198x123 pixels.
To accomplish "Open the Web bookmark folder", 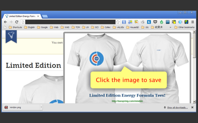I will (54, 27).
